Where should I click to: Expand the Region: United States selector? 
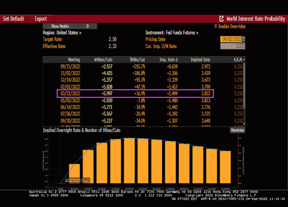[62, 33]
